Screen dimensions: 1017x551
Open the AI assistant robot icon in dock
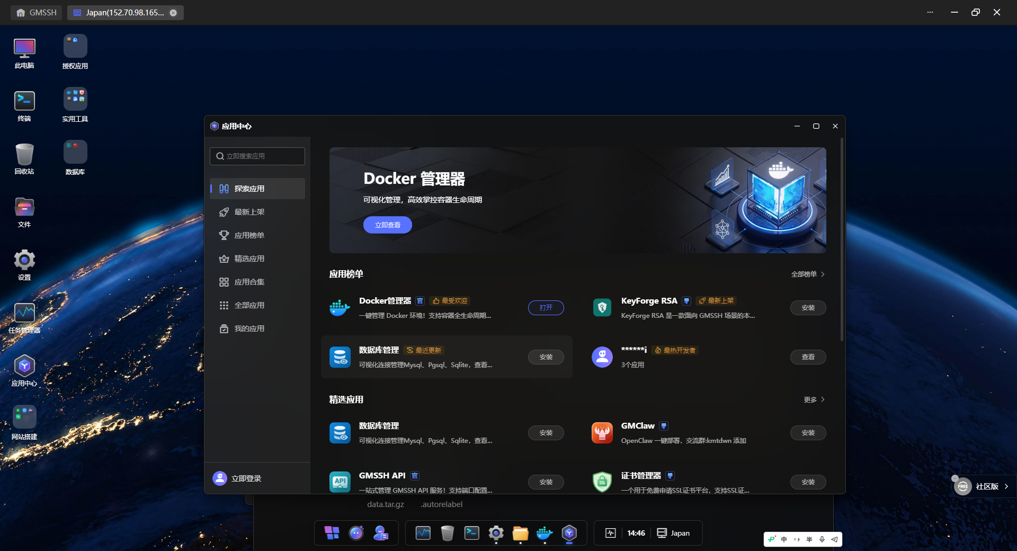356,533
